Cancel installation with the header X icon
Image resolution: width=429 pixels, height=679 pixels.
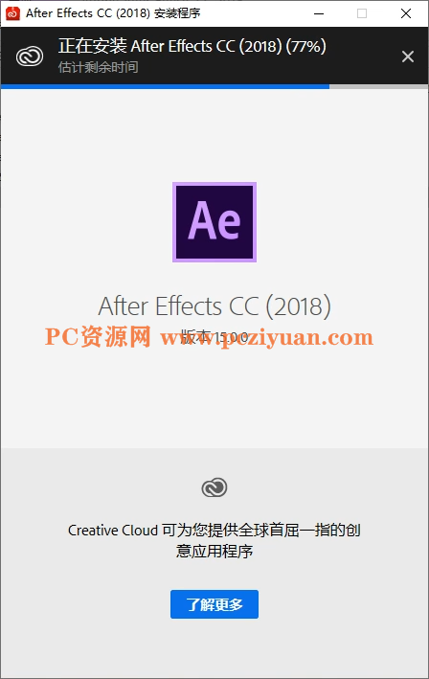point(407,57)
